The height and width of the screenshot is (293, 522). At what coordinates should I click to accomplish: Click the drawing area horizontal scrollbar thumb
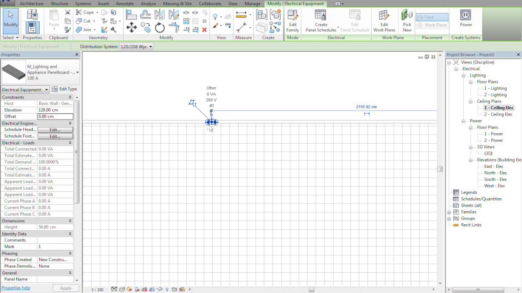311,289
